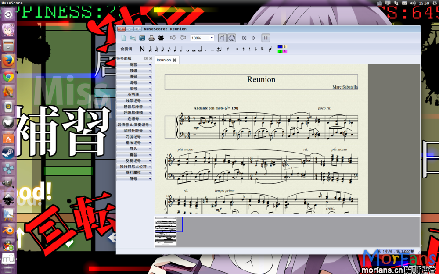Expand the 拍号 palette
This screenshot has width=439, height=274.
(x=134, y=89)
